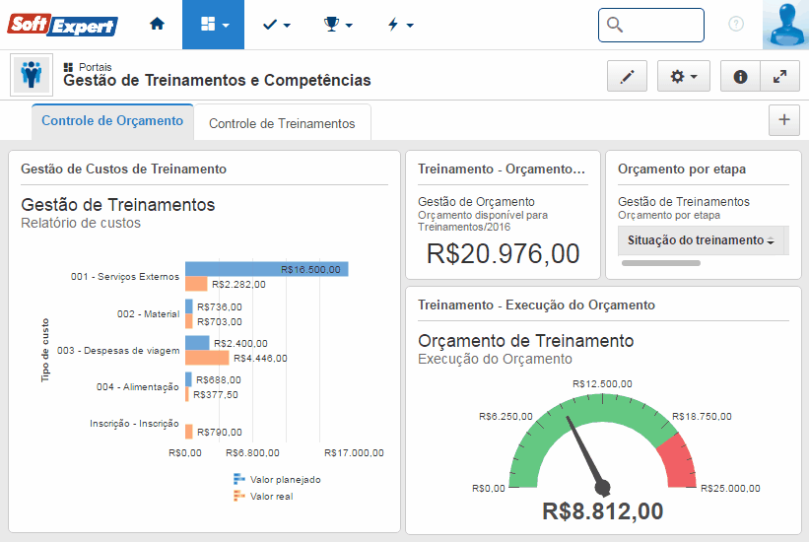
Task: Open the user profile avatar
Action: coord(785,25)
